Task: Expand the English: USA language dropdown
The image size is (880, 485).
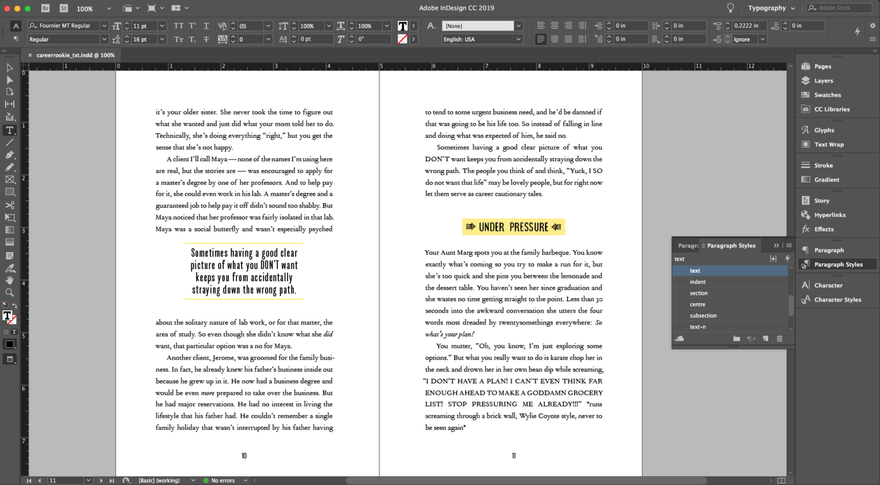Action: 518,39
